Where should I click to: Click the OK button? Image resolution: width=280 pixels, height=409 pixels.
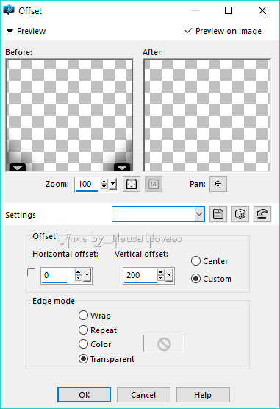pos(85,394)
